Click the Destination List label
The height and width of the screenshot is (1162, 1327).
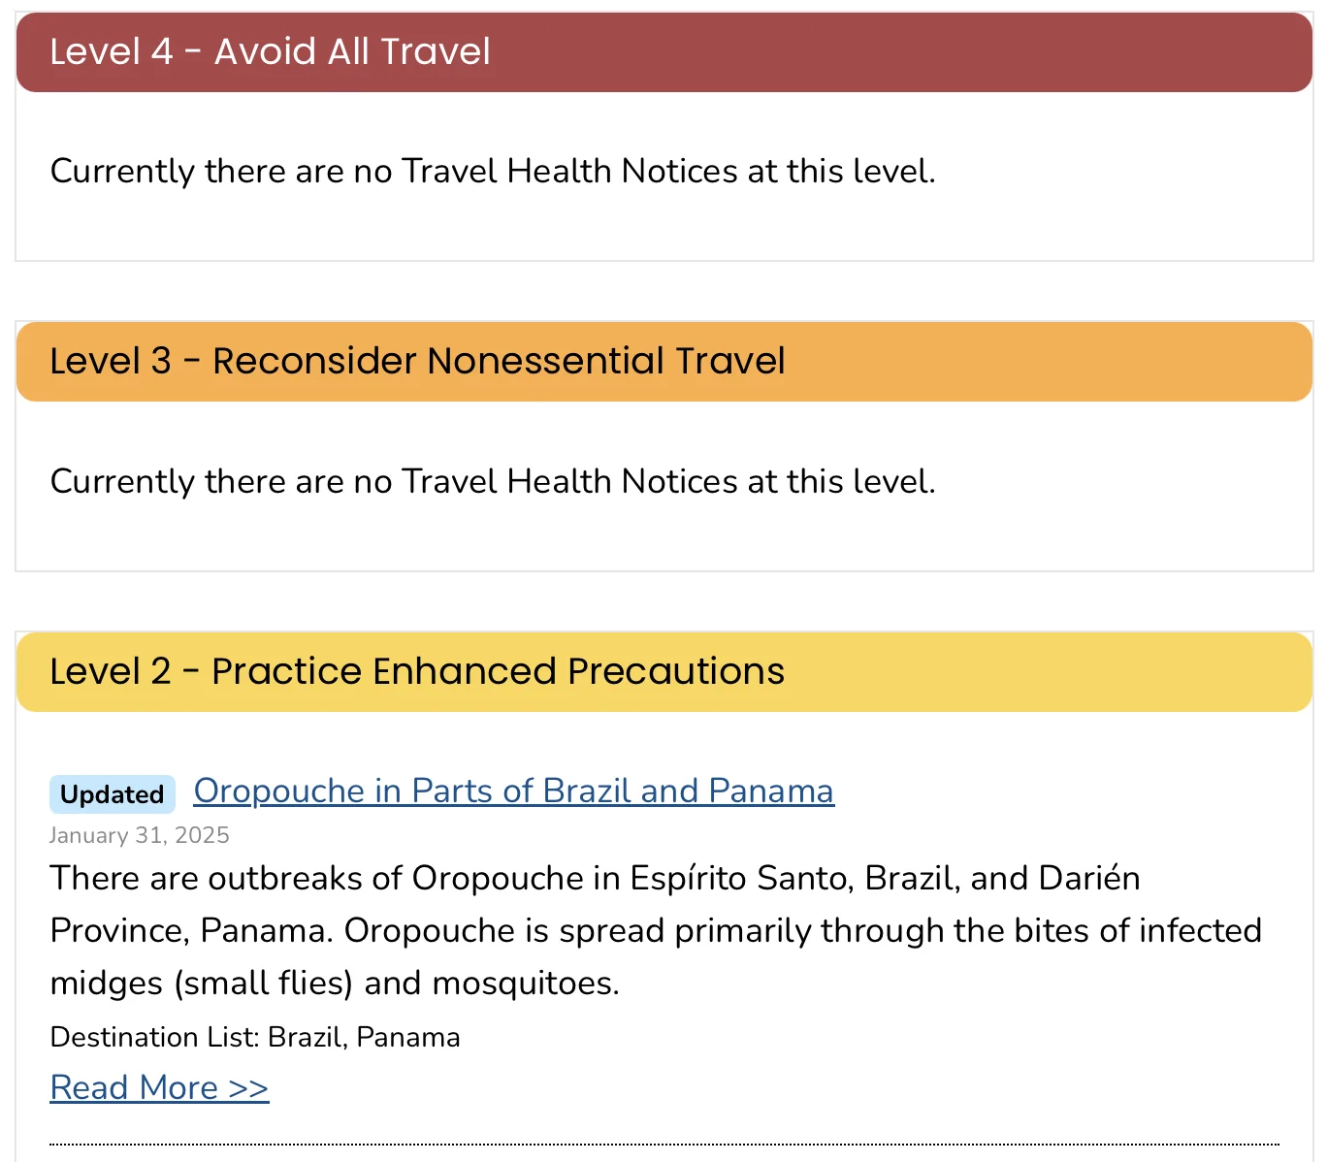point(155,1037)
